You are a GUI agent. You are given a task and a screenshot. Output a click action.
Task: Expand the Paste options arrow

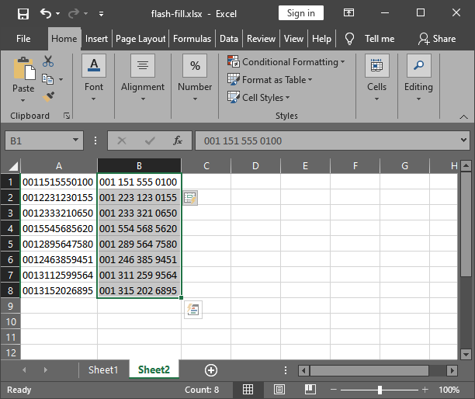[23, 100]
